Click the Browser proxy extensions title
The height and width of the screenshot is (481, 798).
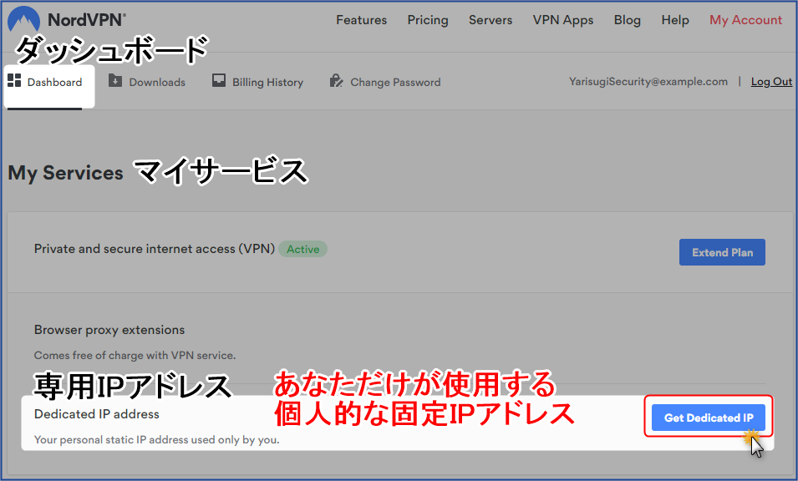(x=109, y=330)
